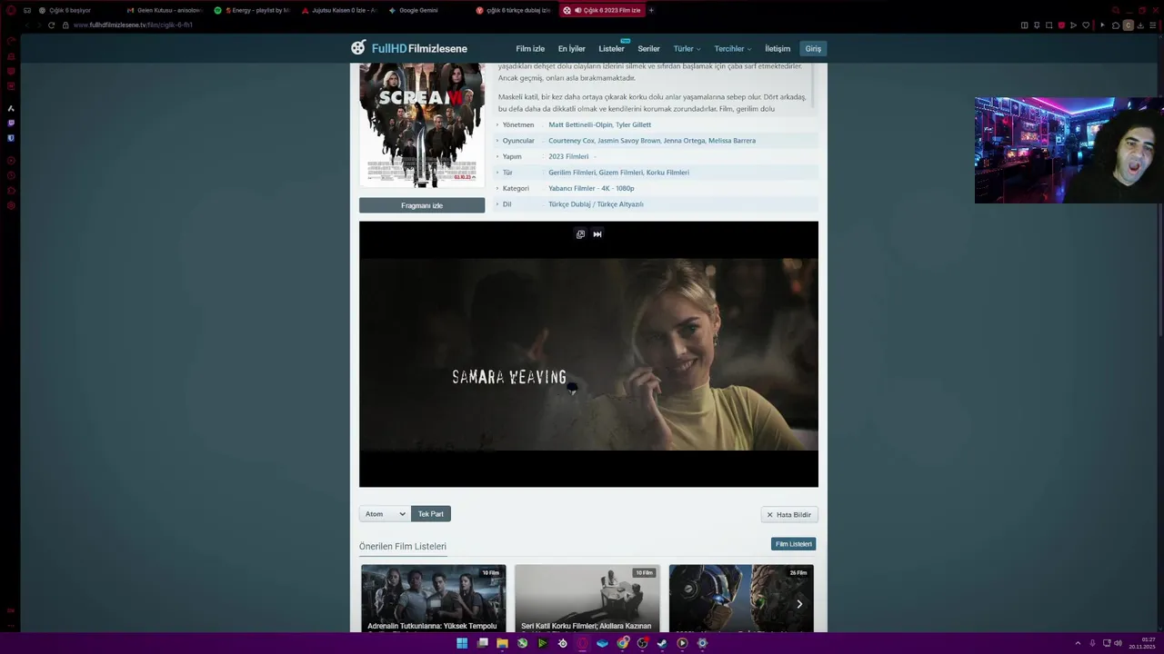Switch to Google Gemini tab

click(x=418, y=10)
